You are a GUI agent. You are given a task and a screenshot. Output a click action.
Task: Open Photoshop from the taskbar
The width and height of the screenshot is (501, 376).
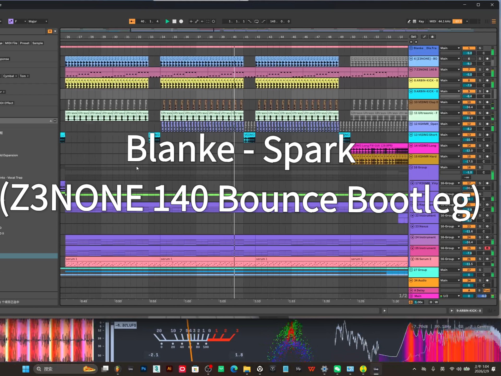(x=144, y=369)
